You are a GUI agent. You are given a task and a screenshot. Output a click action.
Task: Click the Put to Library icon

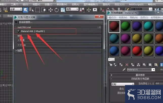(x=144, y=65)
